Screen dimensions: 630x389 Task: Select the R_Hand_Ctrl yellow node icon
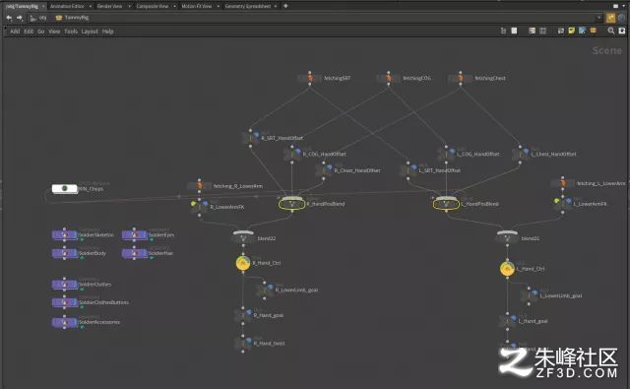tap(243, 263)
